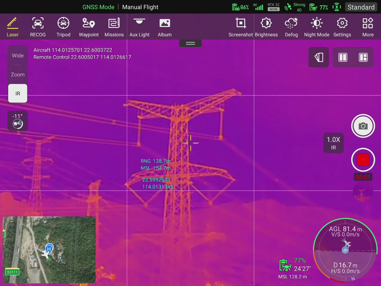This screenshot has height=286, width=381.
Task: Open the Waypoint tool
Action: coord(89,27)
